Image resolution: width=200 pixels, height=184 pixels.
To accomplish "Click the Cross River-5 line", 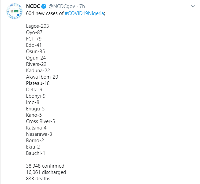I will (x=40, y=121).
